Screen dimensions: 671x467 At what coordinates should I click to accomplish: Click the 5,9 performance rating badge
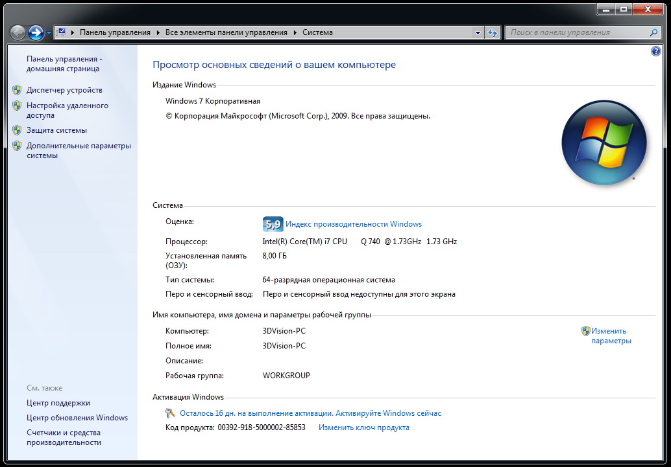273,224
